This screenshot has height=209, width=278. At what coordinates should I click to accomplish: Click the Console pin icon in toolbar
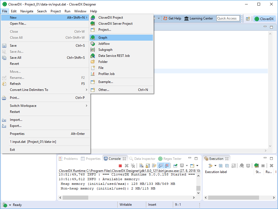tap(175, 166)
